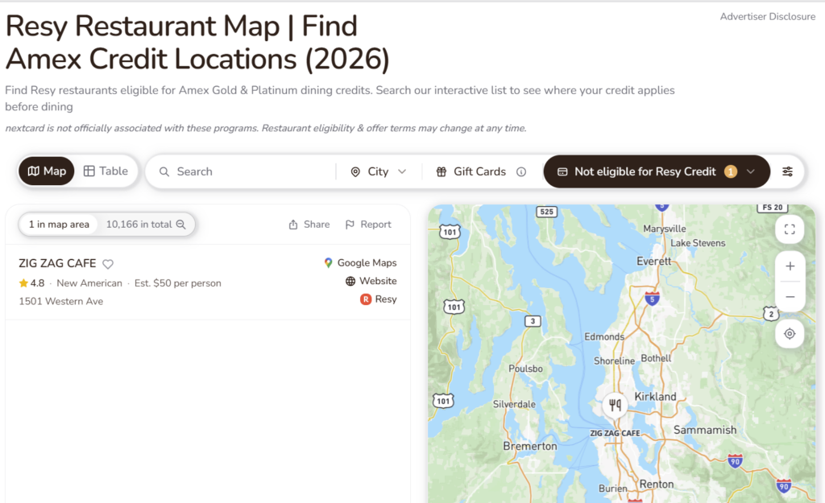The width and height of the screenshot is (825, 503).
Task: Open the Resy booking link
Action: pos(379,299)
